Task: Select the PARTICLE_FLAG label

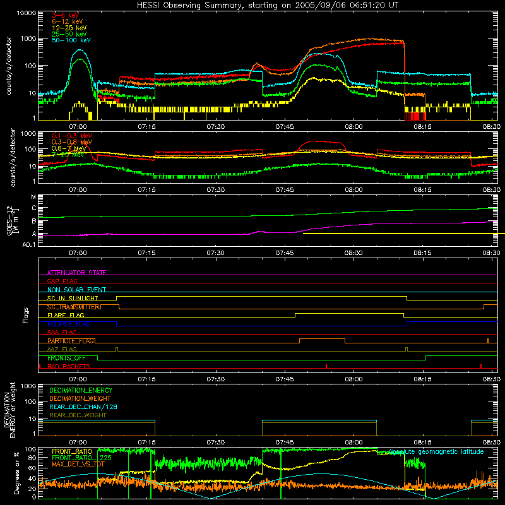Action: tap(71, 341)
